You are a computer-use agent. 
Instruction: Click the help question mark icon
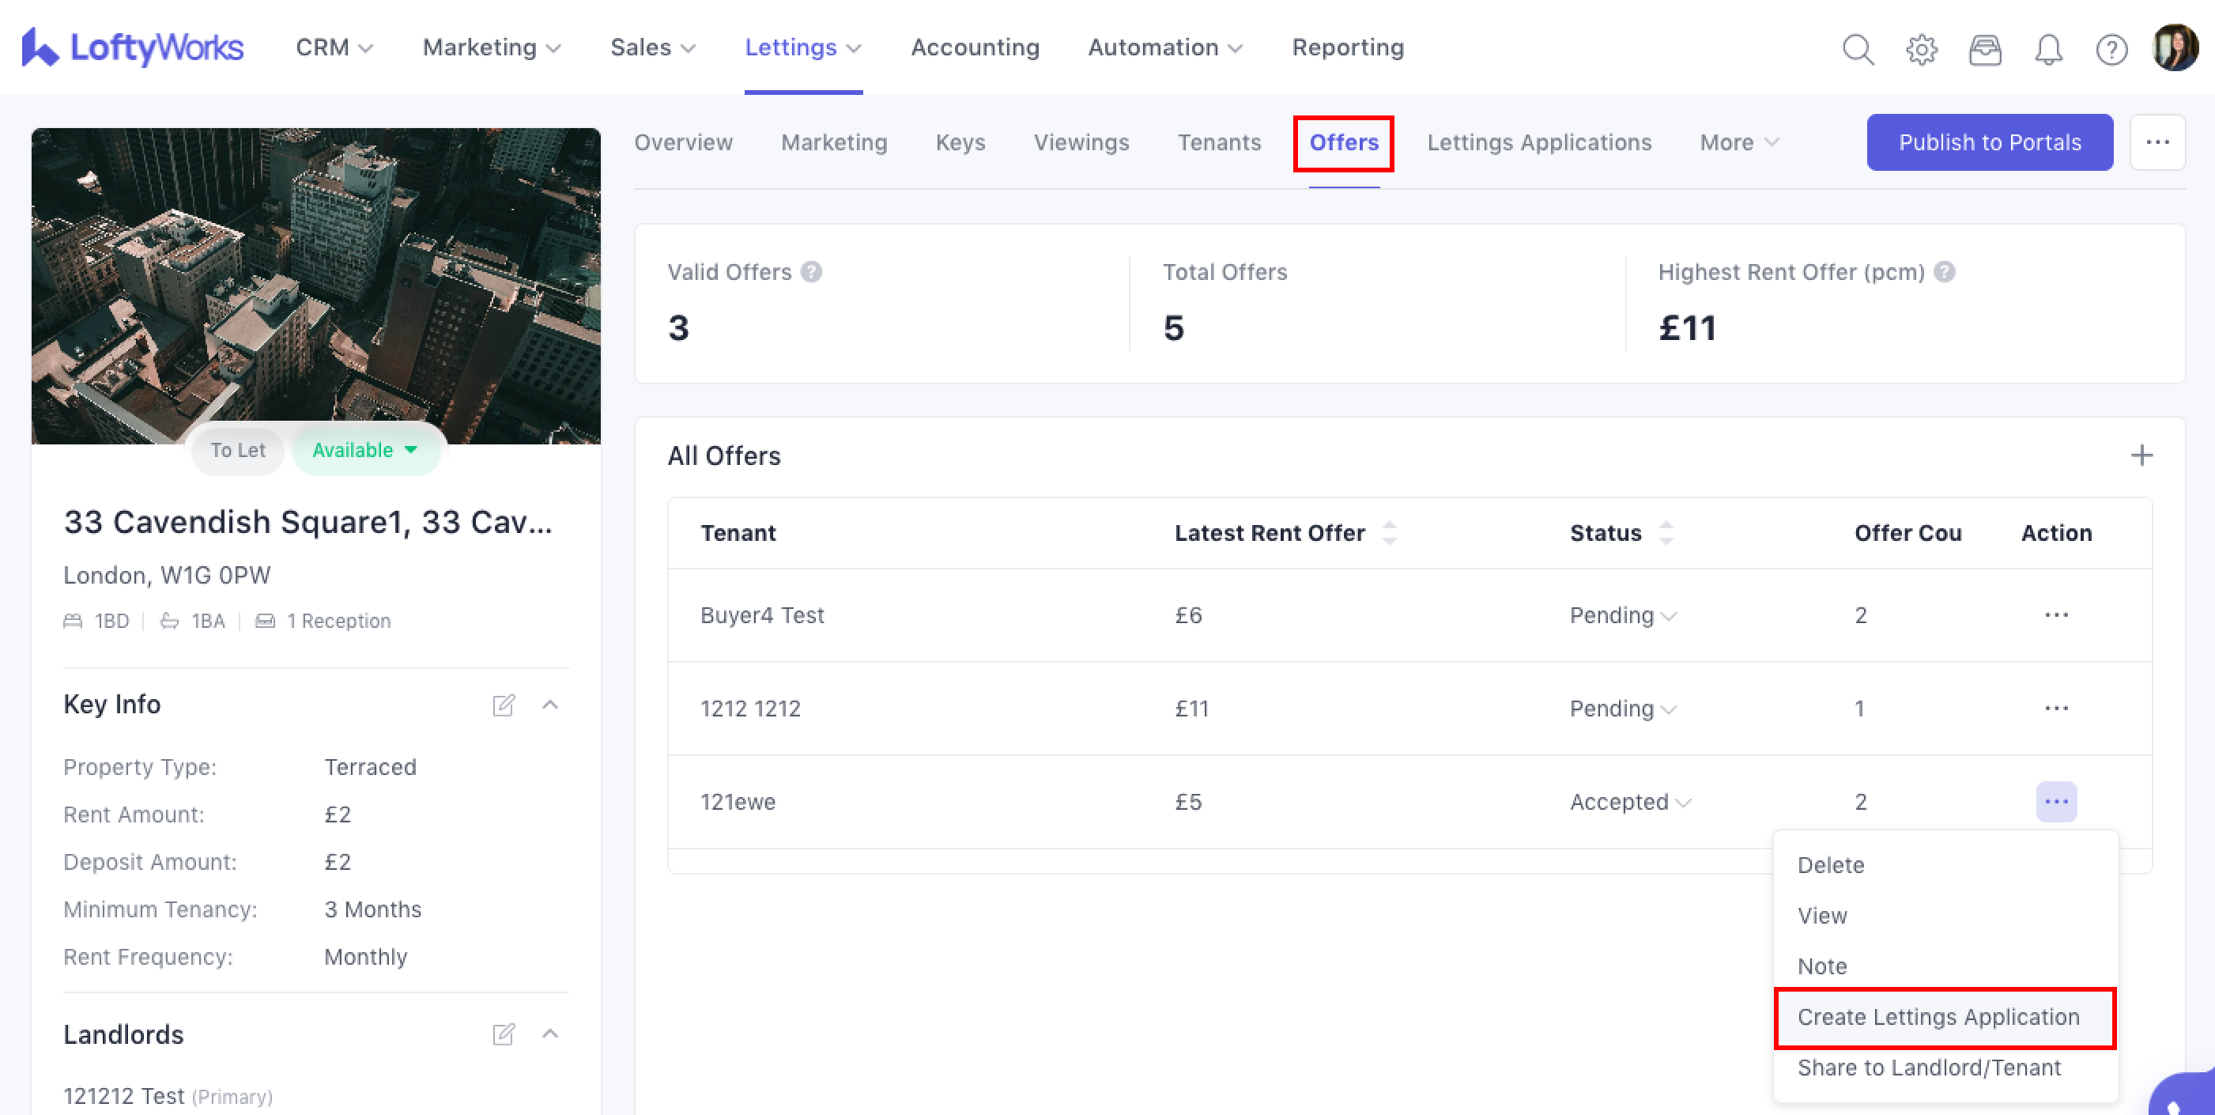pyautogui.click(x=2111, y=49)
